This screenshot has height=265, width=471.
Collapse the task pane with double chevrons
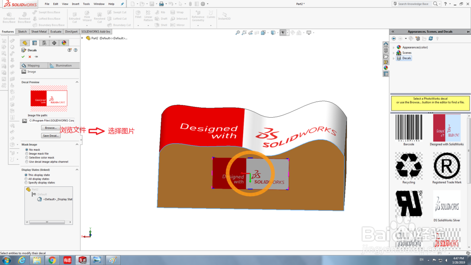tap(393, 32)
